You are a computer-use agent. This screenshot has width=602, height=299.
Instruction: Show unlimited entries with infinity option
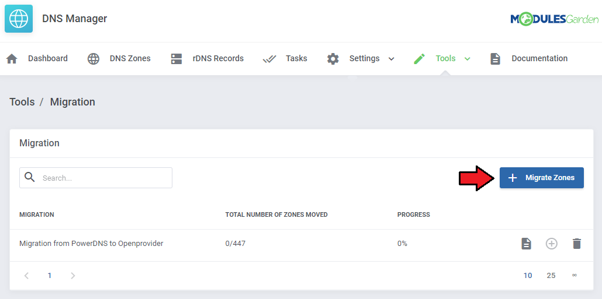(575, 275)
